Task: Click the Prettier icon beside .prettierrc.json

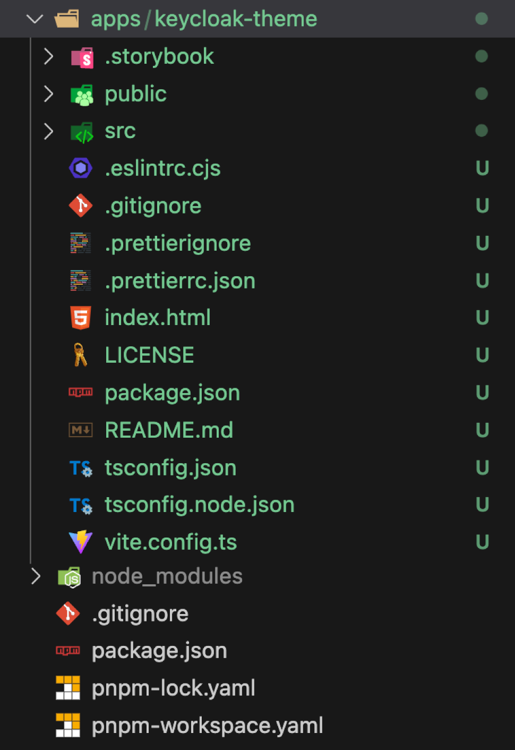Action: tap(81, 280)
